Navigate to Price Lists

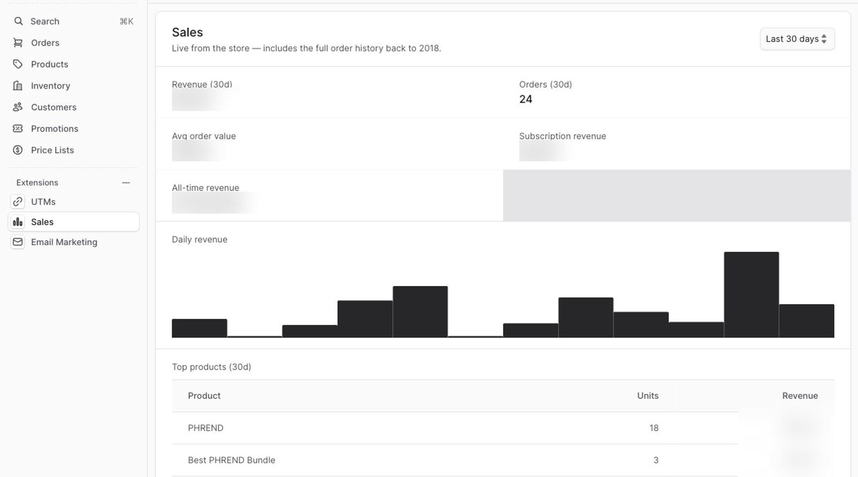73,150
